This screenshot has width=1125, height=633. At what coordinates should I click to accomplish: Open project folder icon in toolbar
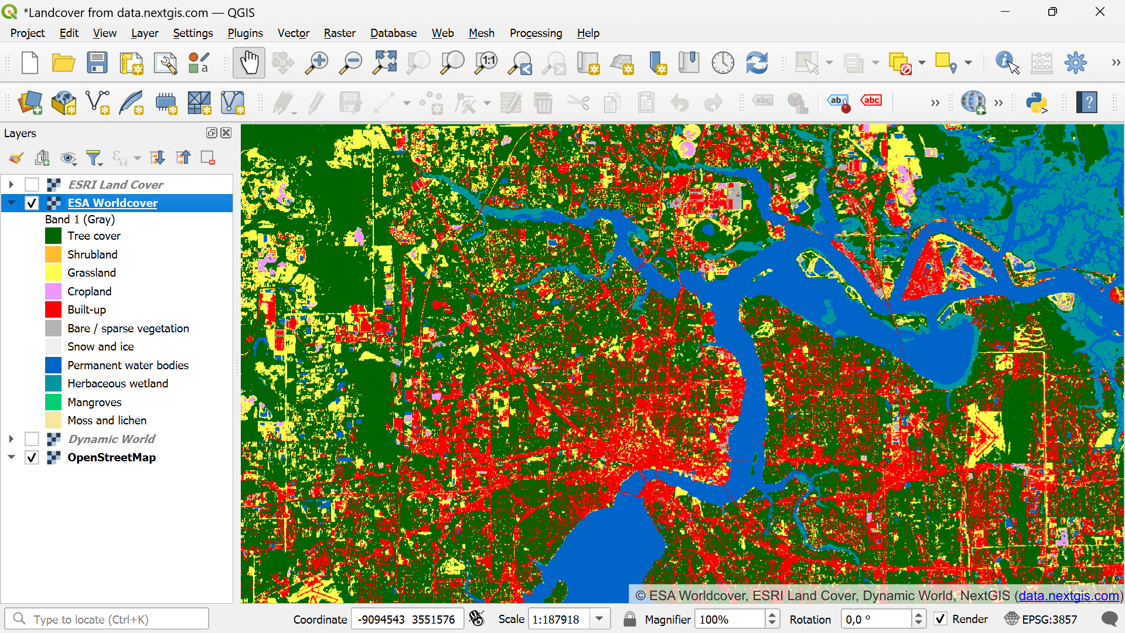(63, 63)
